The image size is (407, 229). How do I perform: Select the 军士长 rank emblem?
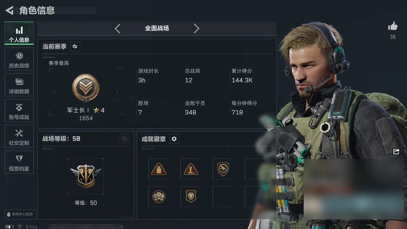86,88
